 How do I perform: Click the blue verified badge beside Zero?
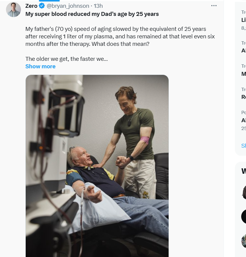click(x=42, y=6)
